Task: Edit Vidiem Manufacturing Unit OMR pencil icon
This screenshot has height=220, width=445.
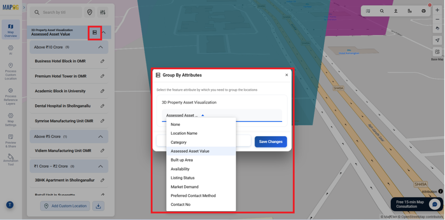Action: point(103,150)
